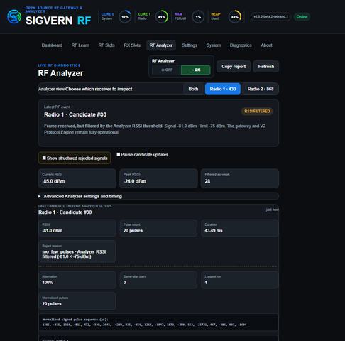This screenshot has height=341, width=345.
Task: Click the Normalized pulses 20 pulses card
Action: [77, 301]
